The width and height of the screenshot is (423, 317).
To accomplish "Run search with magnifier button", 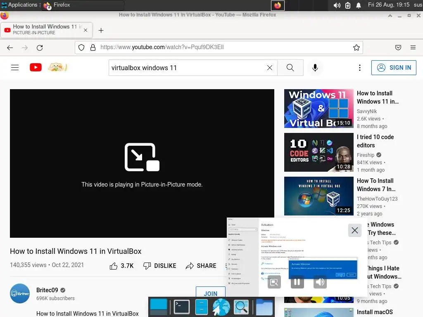I will click(290, 68).
